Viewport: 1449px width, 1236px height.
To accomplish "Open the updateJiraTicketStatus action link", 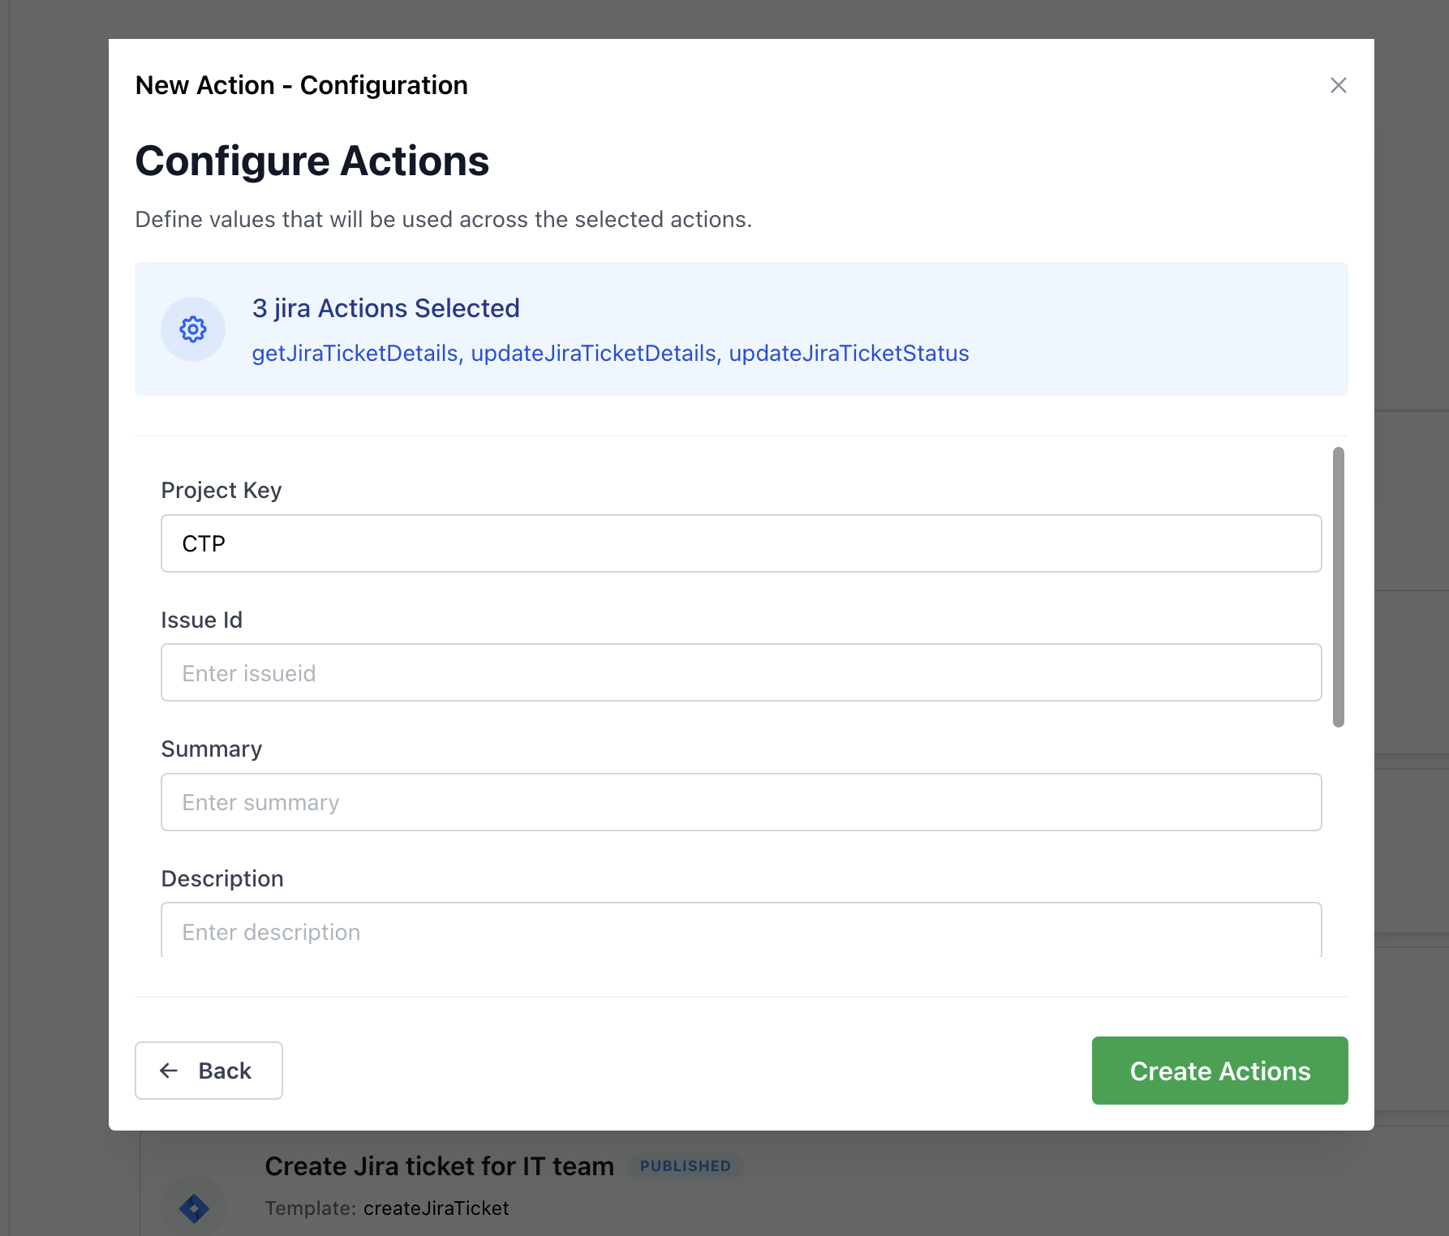I will 848,354.
